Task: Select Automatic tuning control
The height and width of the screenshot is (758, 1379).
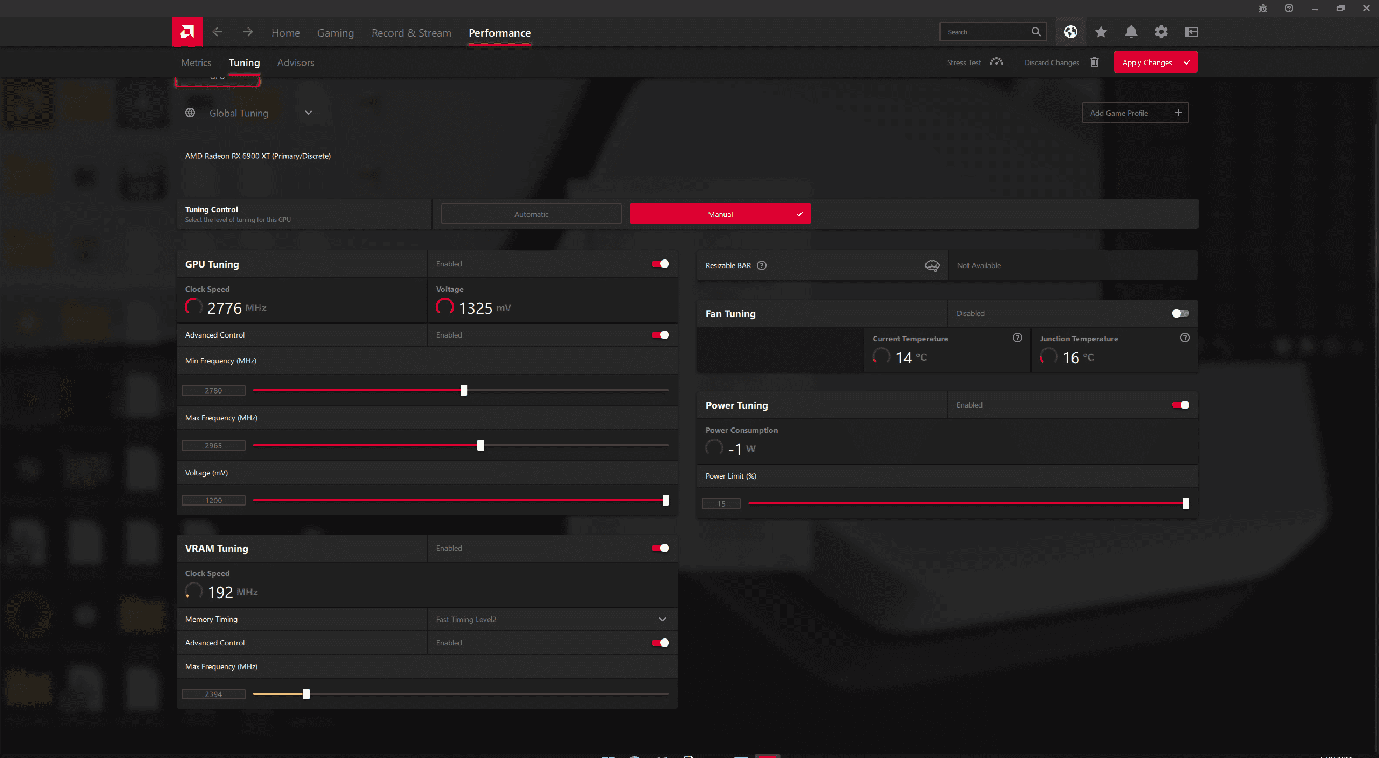Action: coord(531,214)
